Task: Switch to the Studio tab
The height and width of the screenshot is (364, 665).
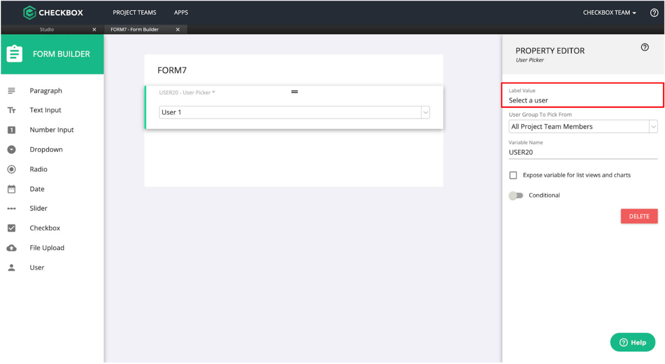Action: tap(47, 29)
